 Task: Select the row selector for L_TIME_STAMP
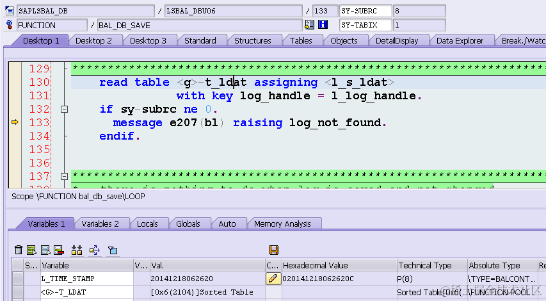click(18, 279)
